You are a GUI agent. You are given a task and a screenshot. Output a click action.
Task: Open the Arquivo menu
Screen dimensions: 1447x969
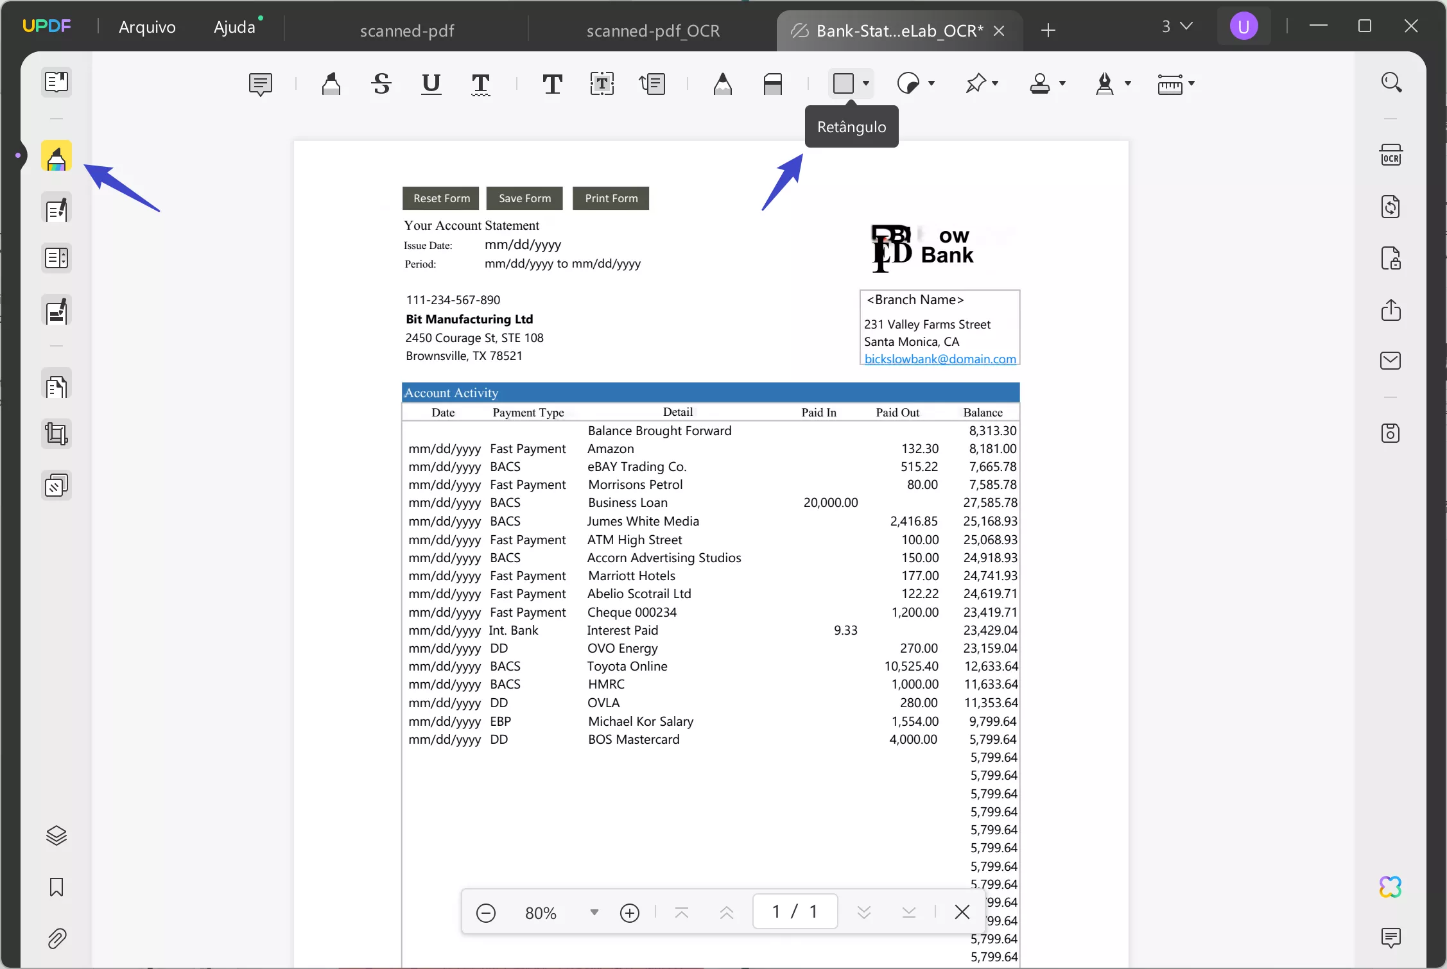click(x=147, y=27)
